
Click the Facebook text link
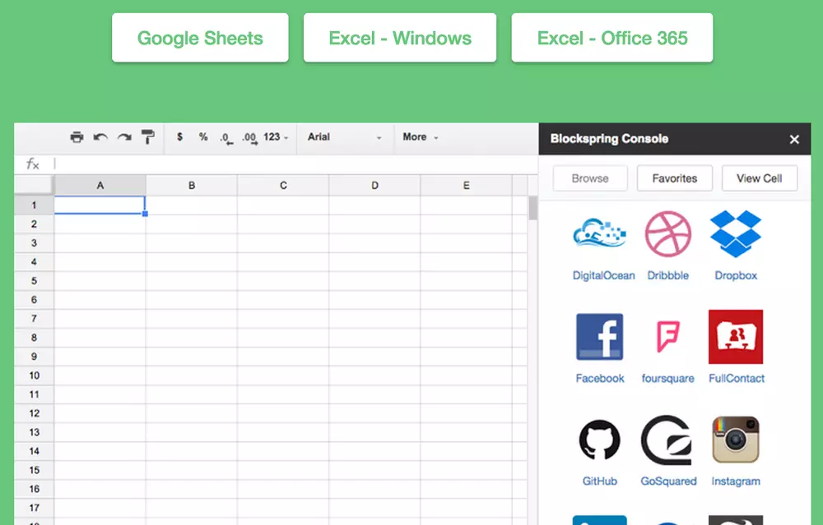click(600, 378)
